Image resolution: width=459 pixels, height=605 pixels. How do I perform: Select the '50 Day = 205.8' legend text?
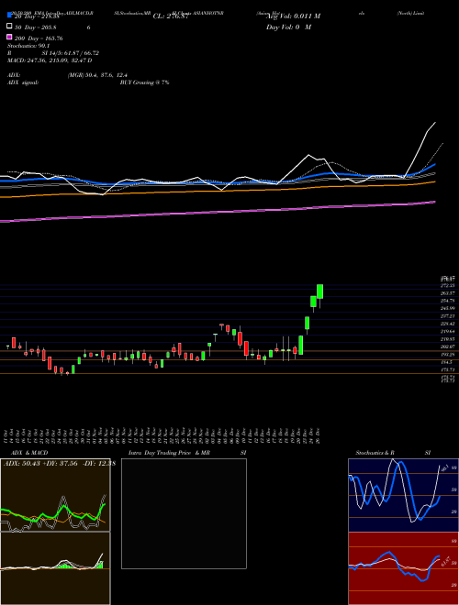[35, 27]
